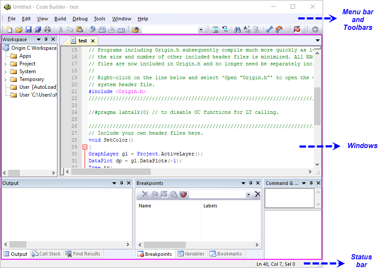The width and height of the screenshot is (384, 268).
Task: Switch to the Find Results tab
Action: coord(83,254)
